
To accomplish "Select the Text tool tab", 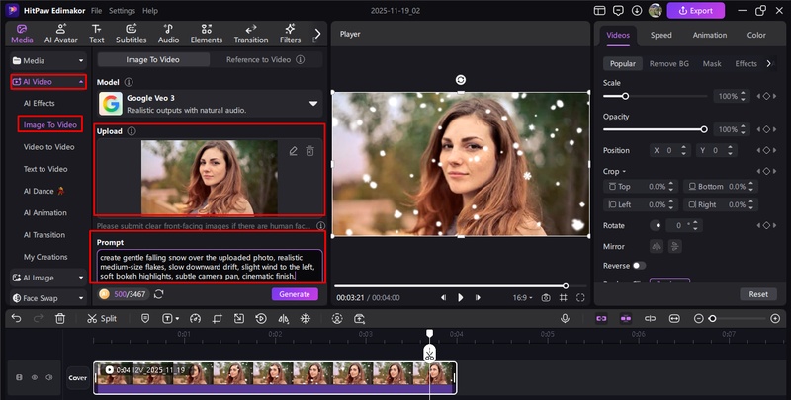I will (96, 34).
